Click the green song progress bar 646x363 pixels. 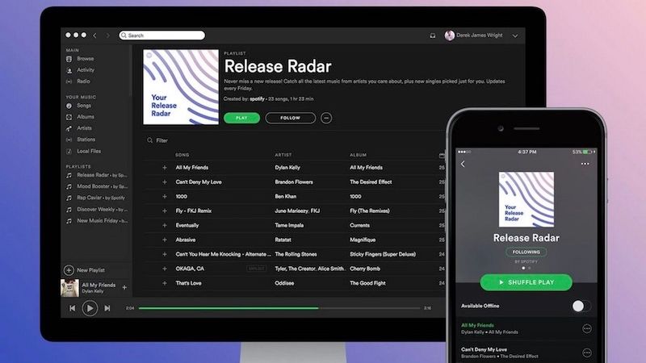[x=228, y=308]
